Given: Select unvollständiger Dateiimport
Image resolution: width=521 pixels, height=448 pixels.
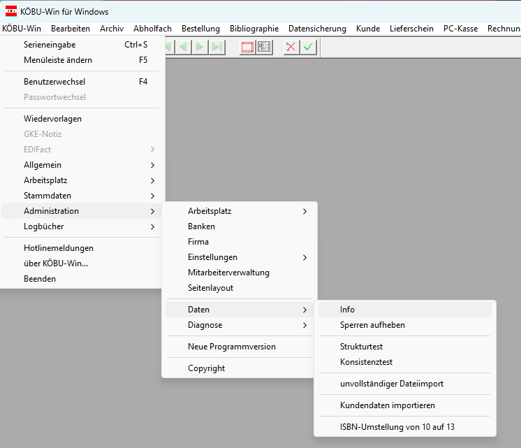Looking at the screenshot, I should (405, 384).
